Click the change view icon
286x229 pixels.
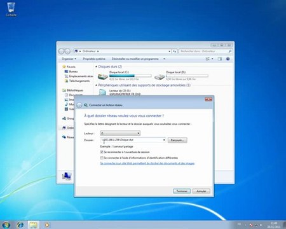(208, 59)
